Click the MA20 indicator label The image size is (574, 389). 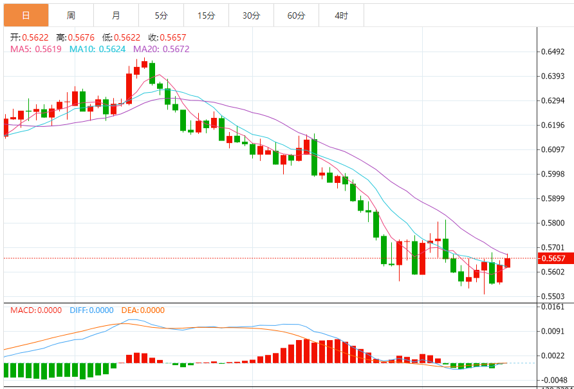point(161,49)
